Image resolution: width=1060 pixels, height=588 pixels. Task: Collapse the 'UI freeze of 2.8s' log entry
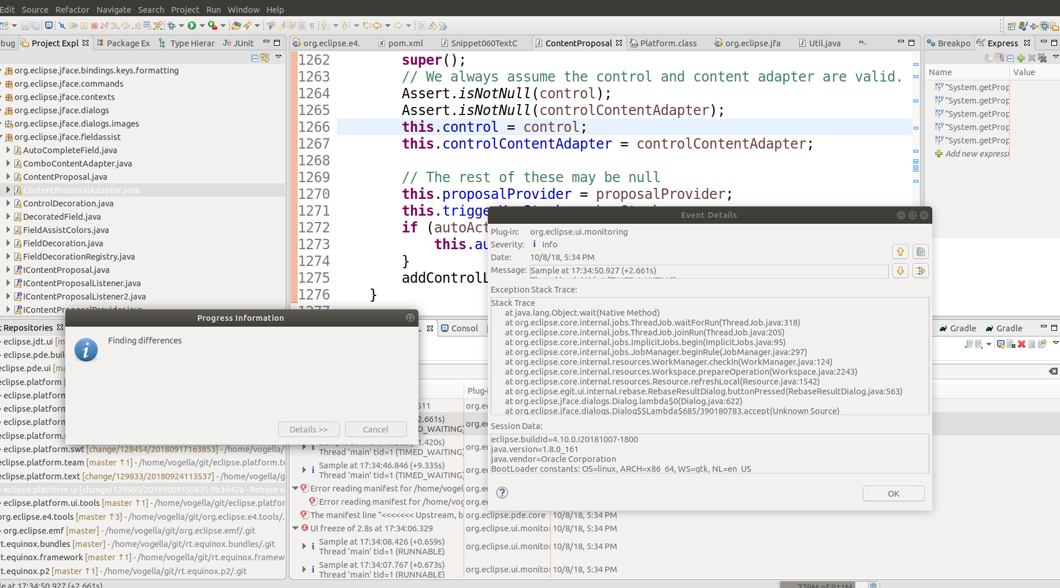[x=295, y=528]
